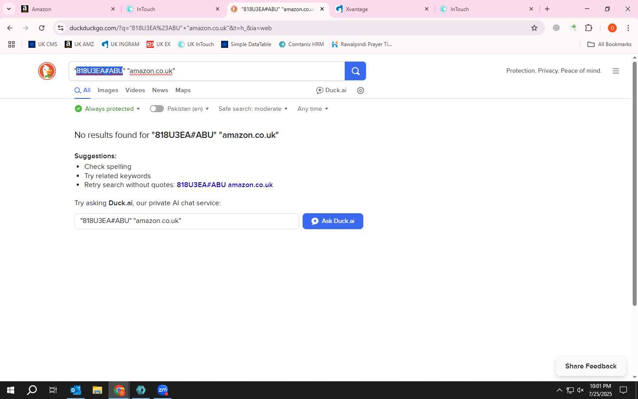This screenshot has height=399, width=638.
Task: Open Windows Start menu
Action: [11, 390]
